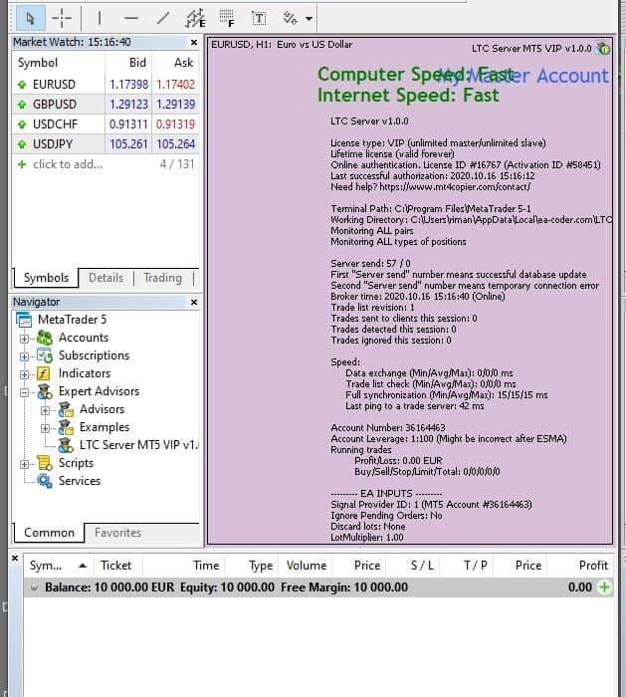Sort trades by Volume column
The width and height of the screenshot is (626, 697).
tap(306, 566)
